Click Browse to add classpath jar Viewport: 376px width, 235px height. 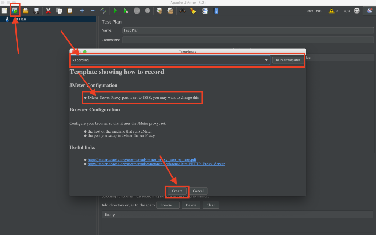168,205
